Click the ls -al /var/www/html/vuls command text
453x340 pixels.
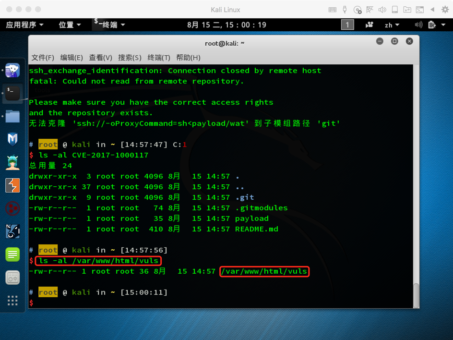98,261
